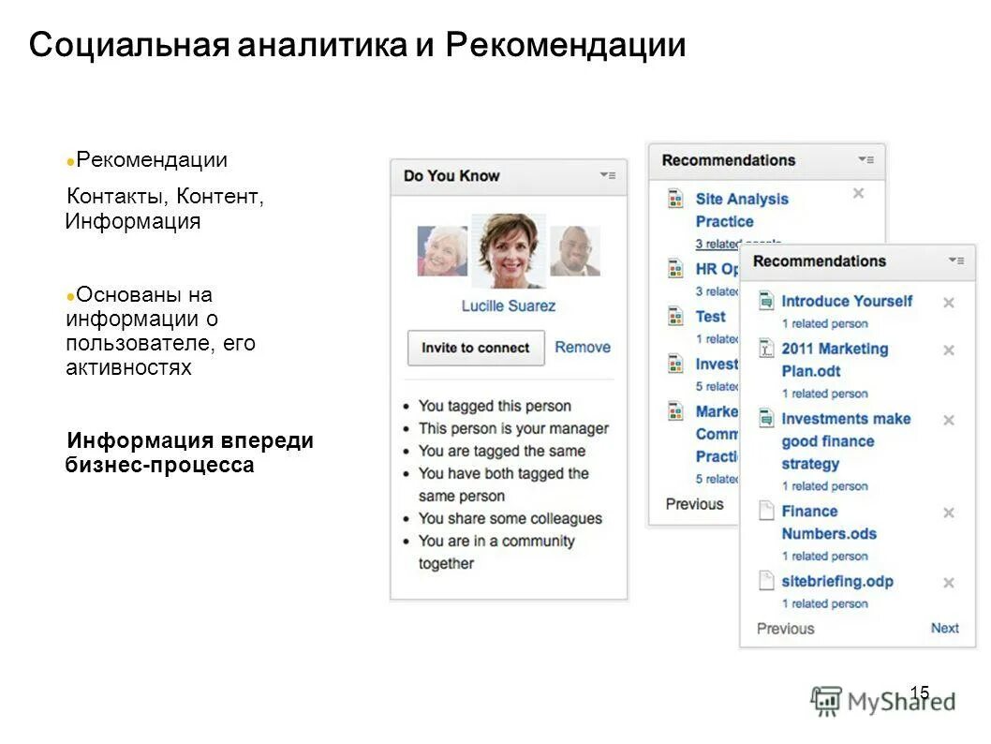
Task: Go to Next recommendations page
Action: click(x=945, y=628)
